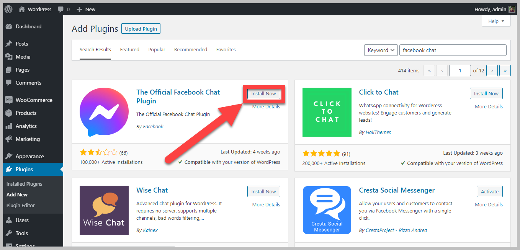Click Howdy, admin account text
Screen dimensions: 520x250
coord(490,9)
